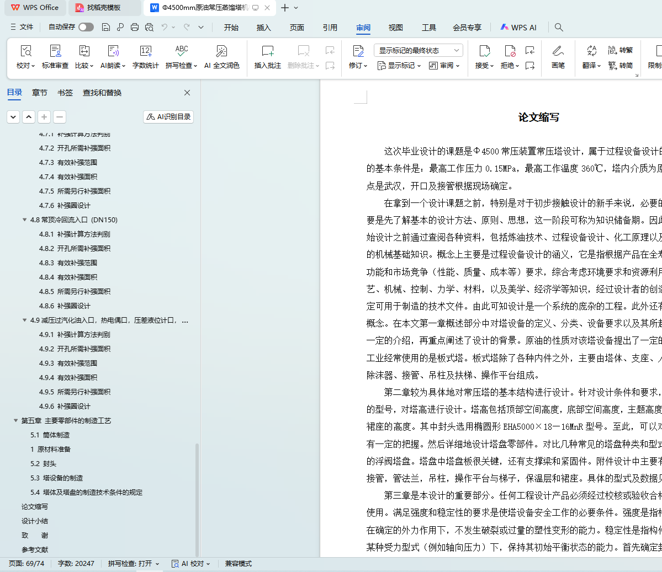Open the AI 校对 status dropdown
This screenshot has height=572, width=662.
(x=191, y=564)
